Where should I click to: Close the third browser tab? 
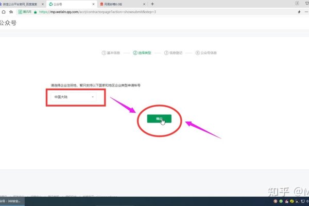tap(144, 4)
